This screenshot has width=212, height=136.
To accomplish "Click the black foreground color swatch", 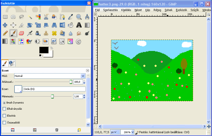I will coord(44,50).
